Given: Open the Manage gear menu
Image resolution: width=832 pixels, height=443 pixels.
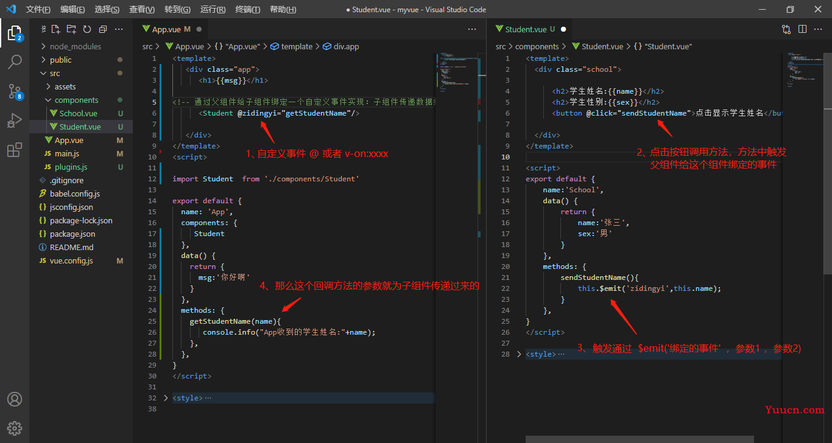Looking at the screenshot, I should click(x=15, y=428).
